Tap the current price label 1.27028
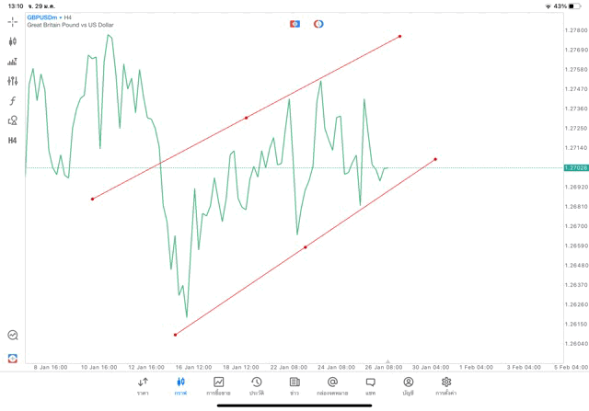The width and height of the screenshot is (589, 411). point(575,167)
